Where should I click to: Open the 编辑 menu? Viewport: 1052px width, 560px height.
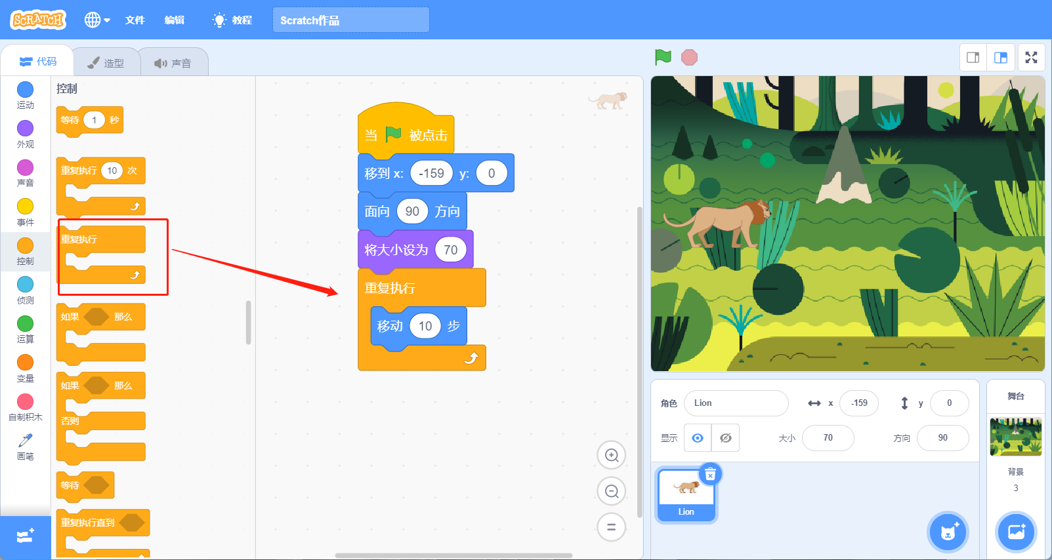point(174,20)
